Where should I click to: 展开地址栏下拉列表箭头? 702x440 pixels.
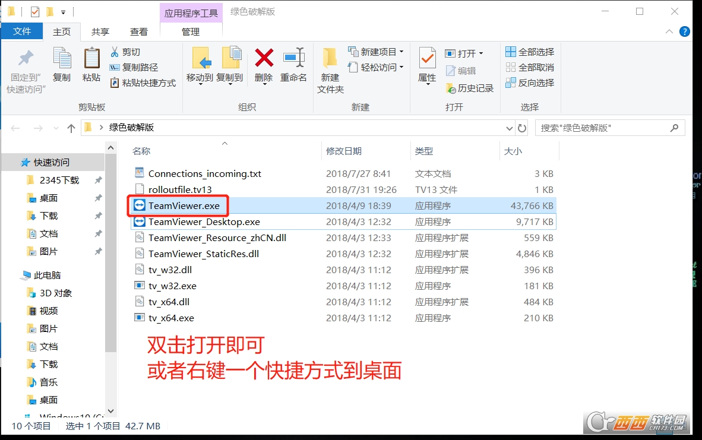click(509, 127)
